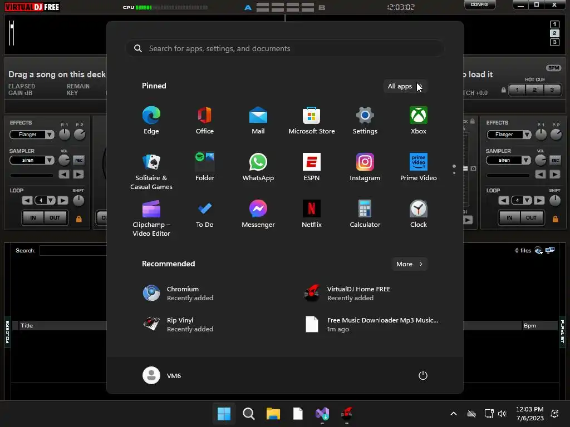Open taskbar Search
The image size is (570, 427).
tap(249, 414)
